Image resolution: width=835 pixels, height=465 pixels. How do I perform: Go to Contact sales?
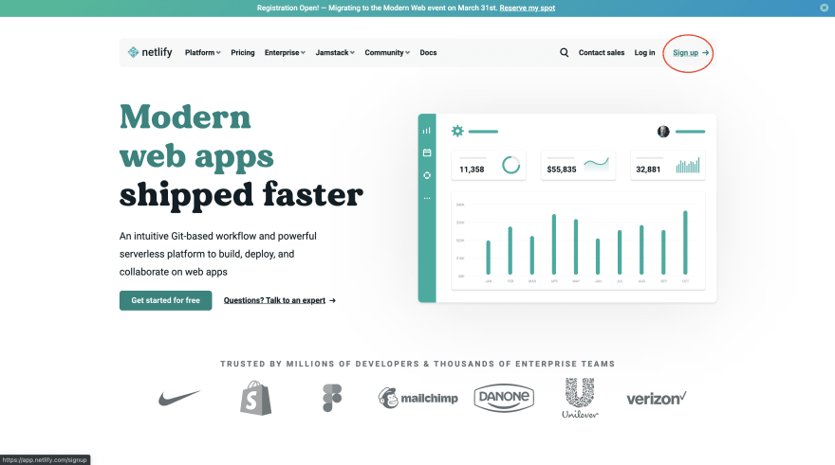pyautogui.click(x=602, y=53)
